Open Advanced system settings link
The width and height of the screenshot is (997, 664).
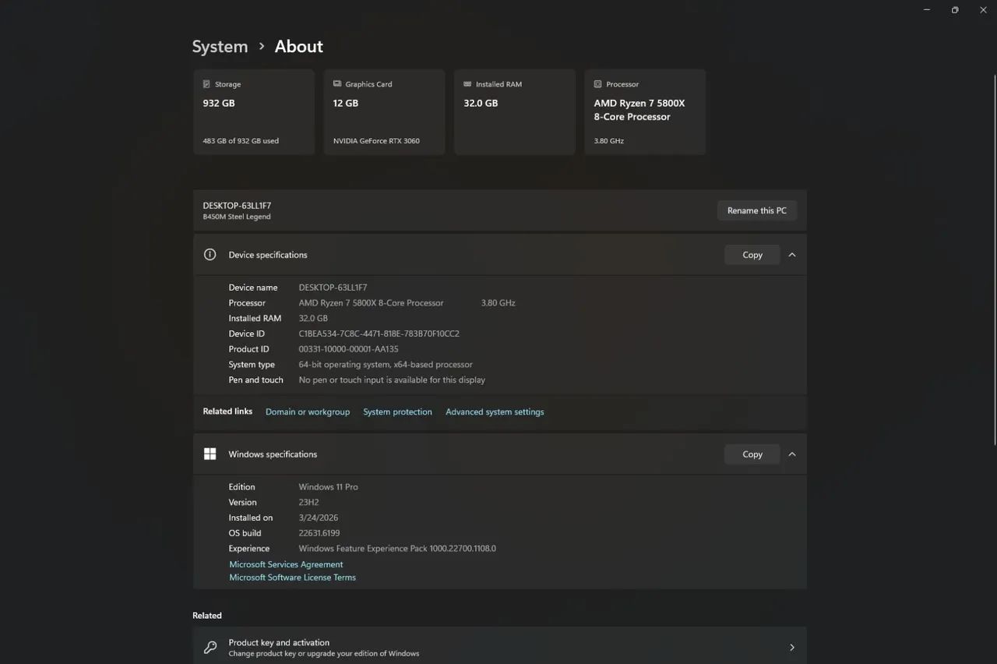coord(495,412)
